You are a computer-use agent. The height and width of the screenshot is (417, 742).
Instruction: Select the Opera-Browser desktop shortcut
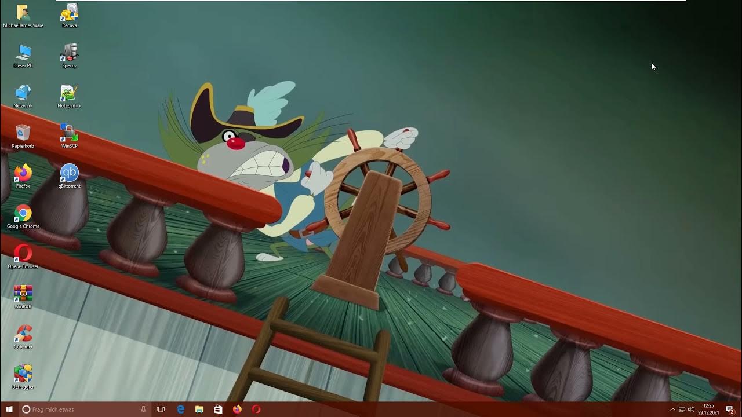[23, 257]
